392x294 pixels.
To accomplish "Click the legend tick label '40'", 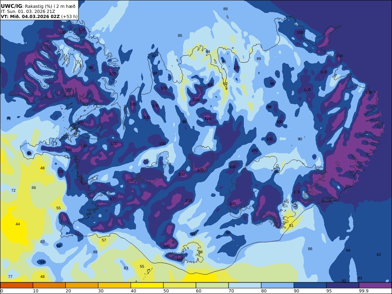I will point(134,291).
